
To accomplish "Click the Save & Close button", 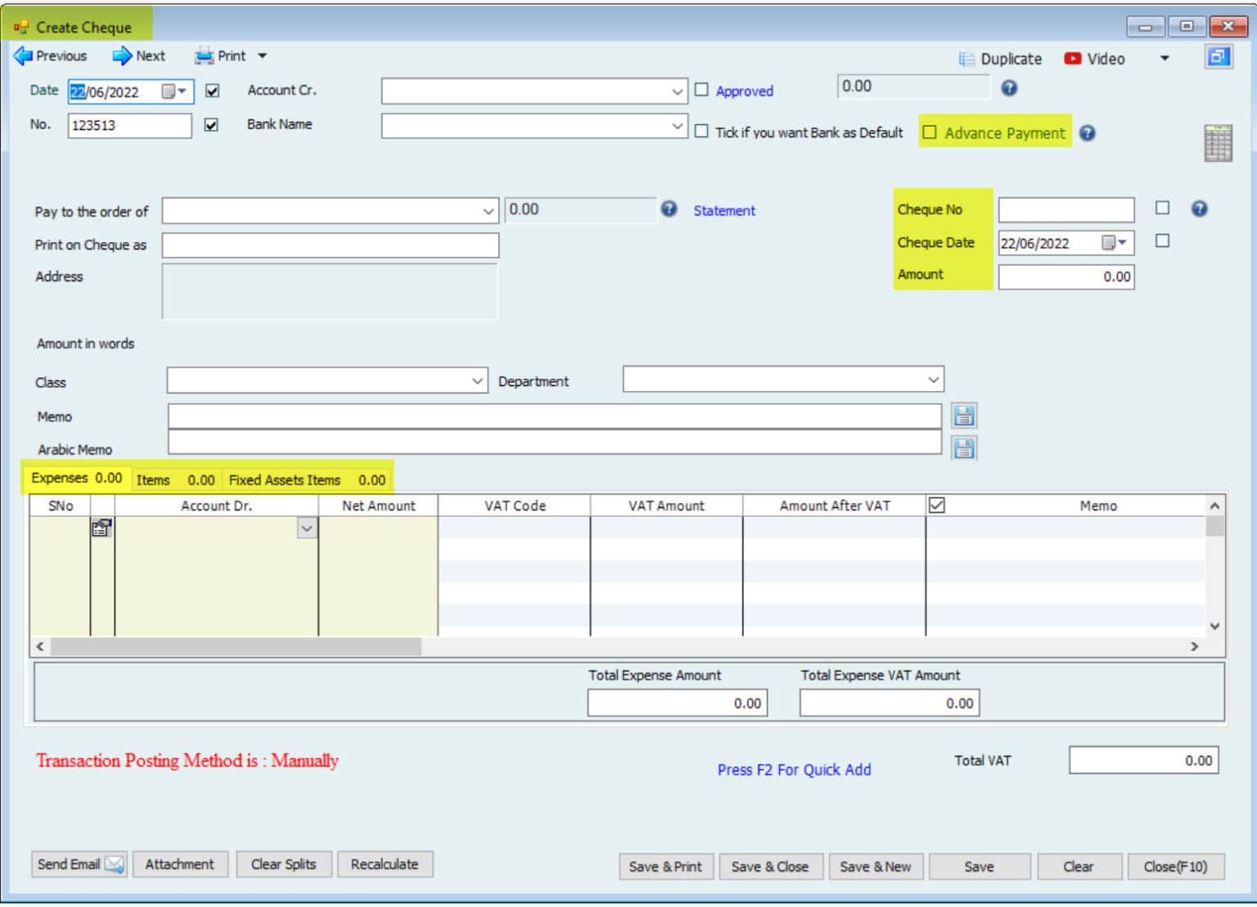I will click(770, 866).
